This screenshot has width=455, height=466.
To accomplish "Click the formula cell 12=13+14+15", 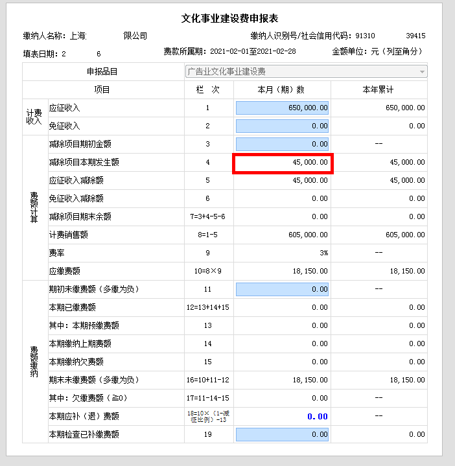I will [x=208, y=307].
